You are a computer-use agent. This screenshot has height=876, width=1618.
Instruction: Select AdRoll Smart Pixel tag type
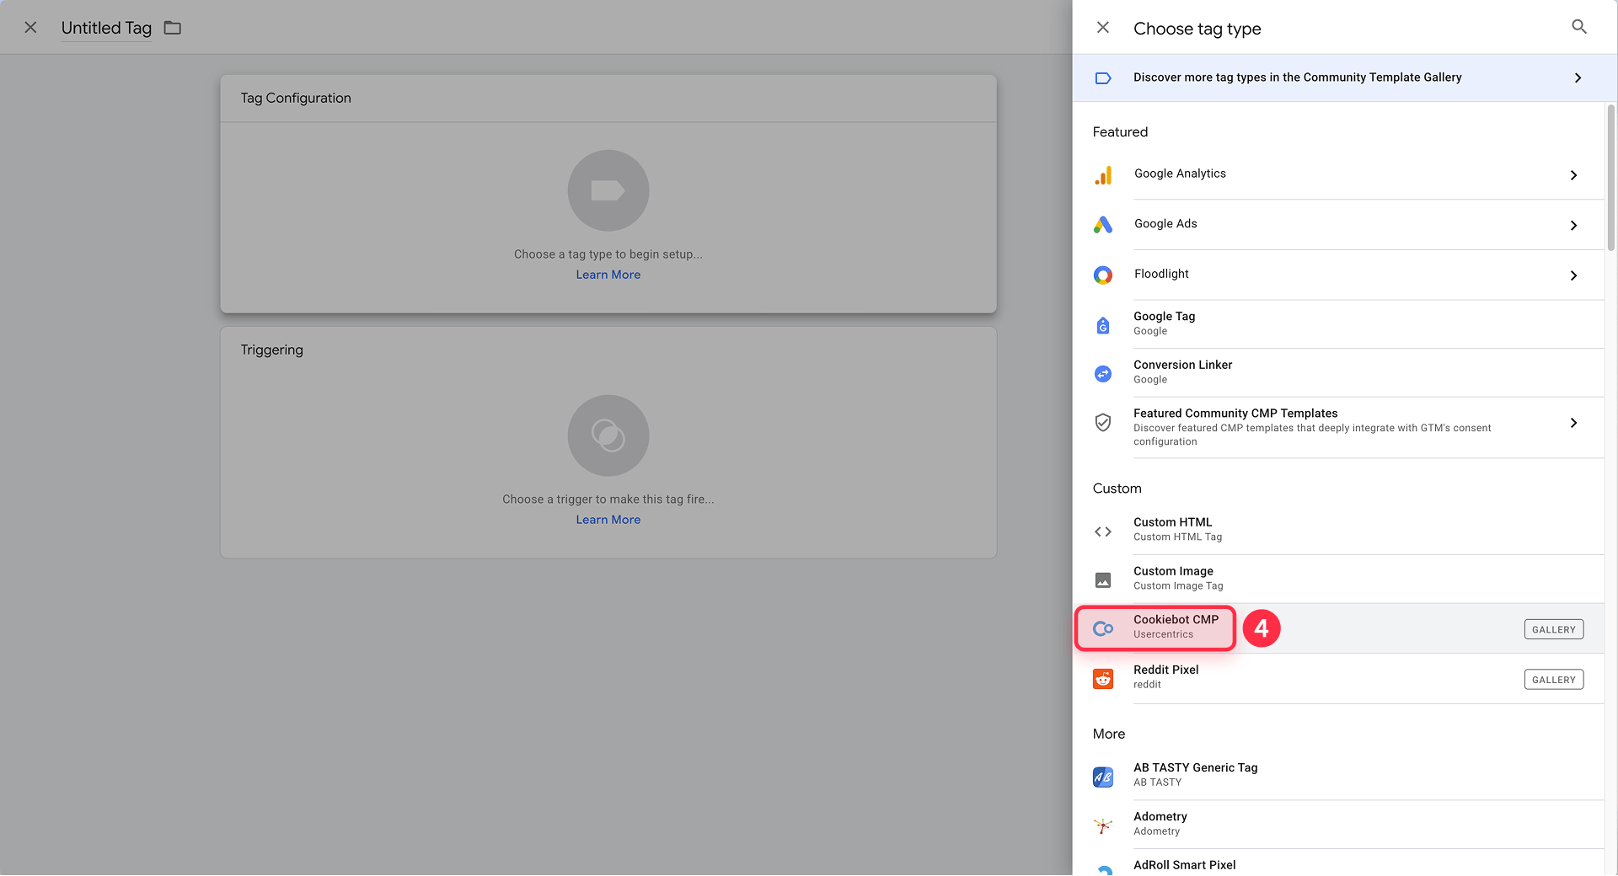pyautogui.click(x=1338, y=863)
